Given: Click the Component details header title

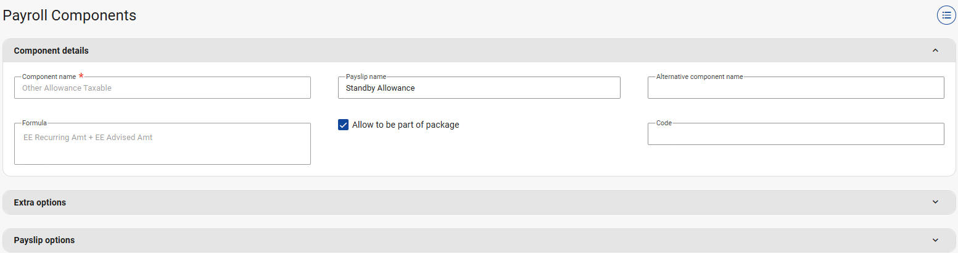Looking at the screenshot, I should 51,51.
